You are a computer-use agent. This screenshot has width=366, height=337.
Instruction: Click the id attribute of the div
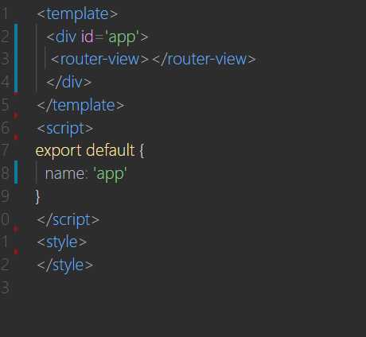coord(88,37)
